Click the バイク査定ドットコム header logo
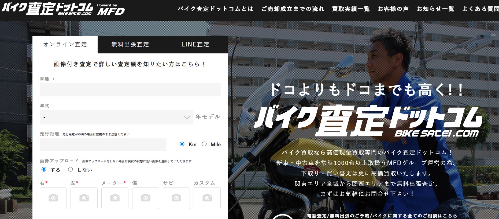This screenshot has height=219, width=499. click(x=47, y=9)
